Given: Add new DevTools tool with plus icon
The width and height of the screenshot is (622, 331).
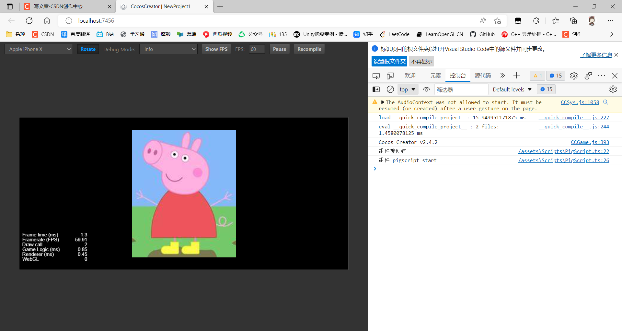Looking at the screenshot, I should tap(517, 76).
